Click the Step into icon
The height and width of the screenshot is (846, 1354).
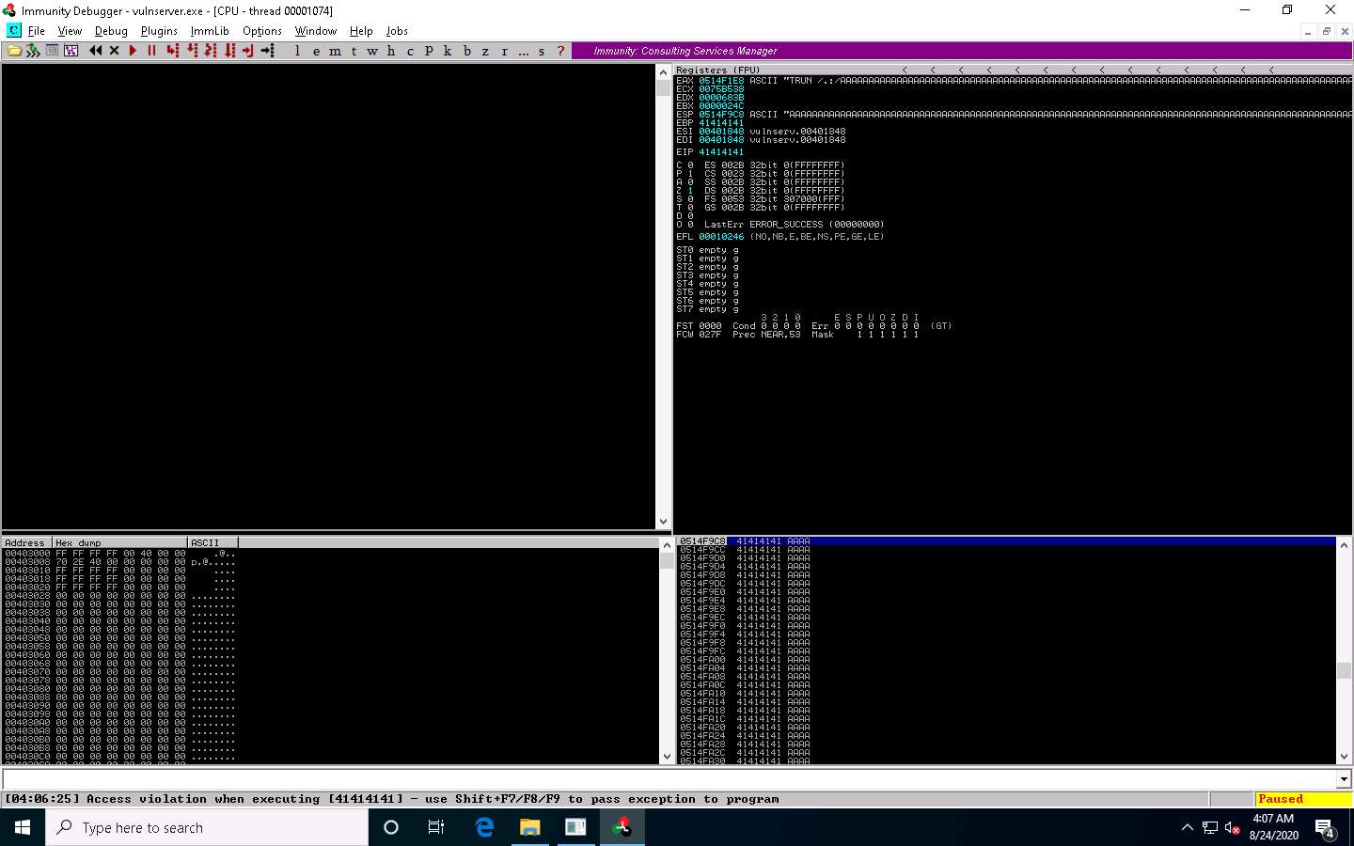173,51
